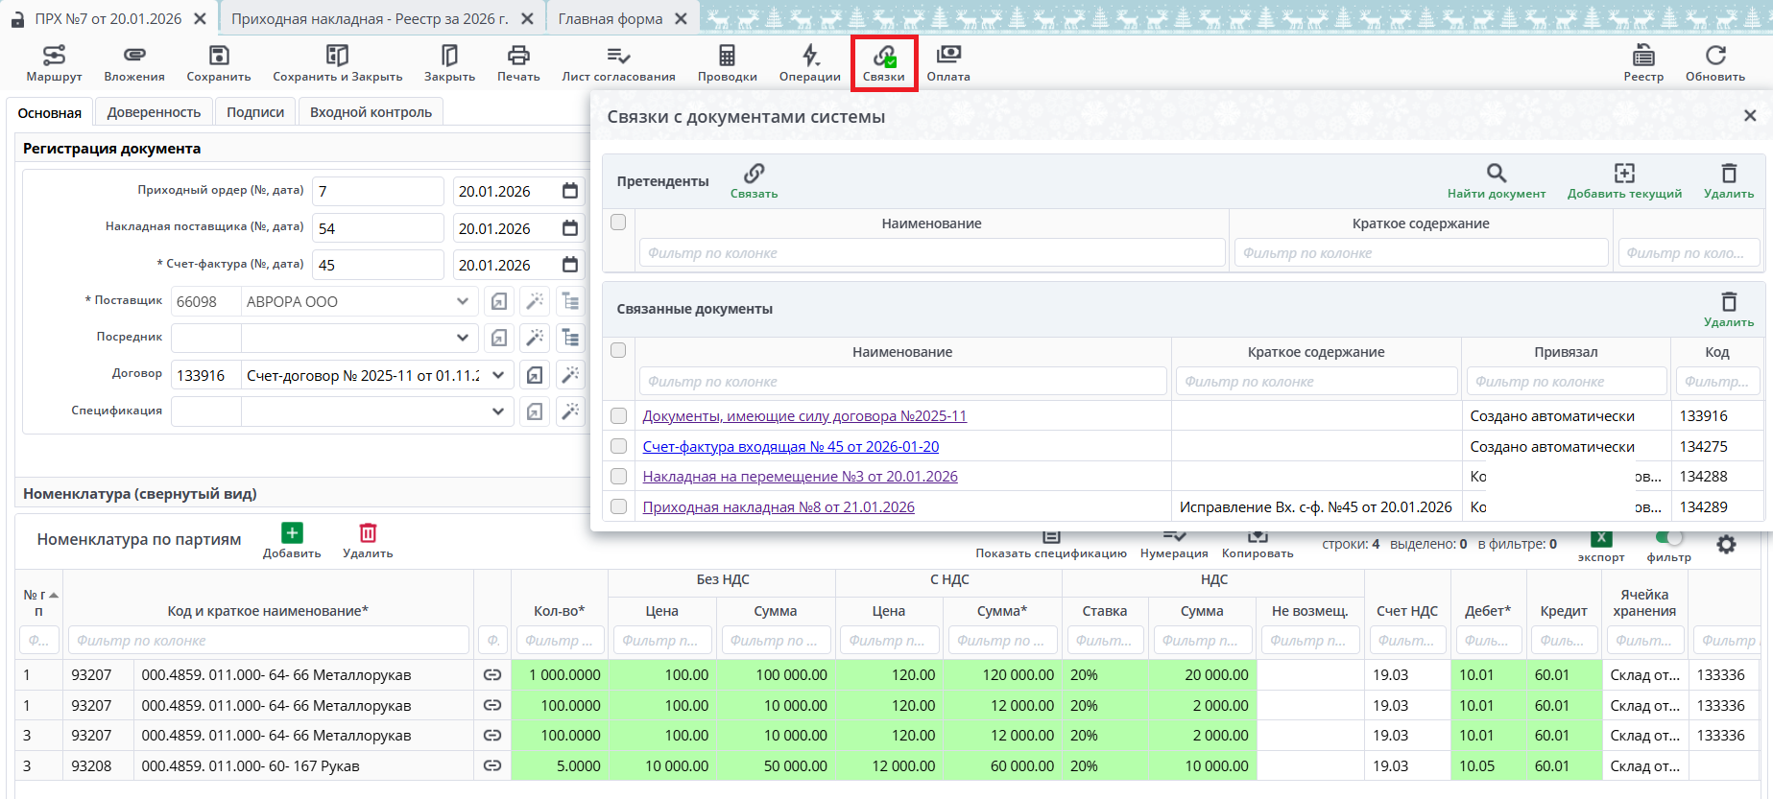
Task: Click the Печать print icon
Action: pos(518,57)
